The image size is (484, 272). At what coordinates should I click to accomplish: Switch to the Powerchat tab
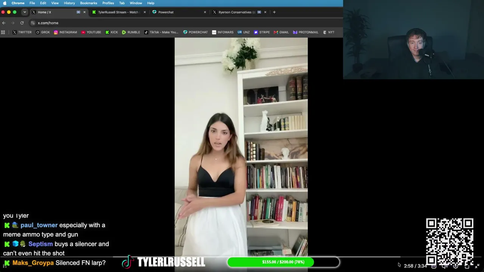179,12
